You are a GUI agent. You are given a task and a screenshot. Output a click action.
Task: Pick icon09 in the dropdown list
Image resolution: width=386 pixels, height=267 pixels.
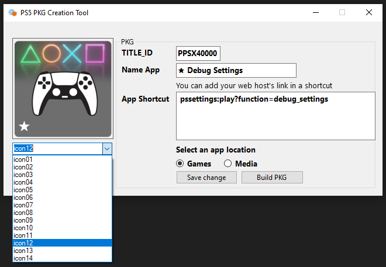coord(62,220)
